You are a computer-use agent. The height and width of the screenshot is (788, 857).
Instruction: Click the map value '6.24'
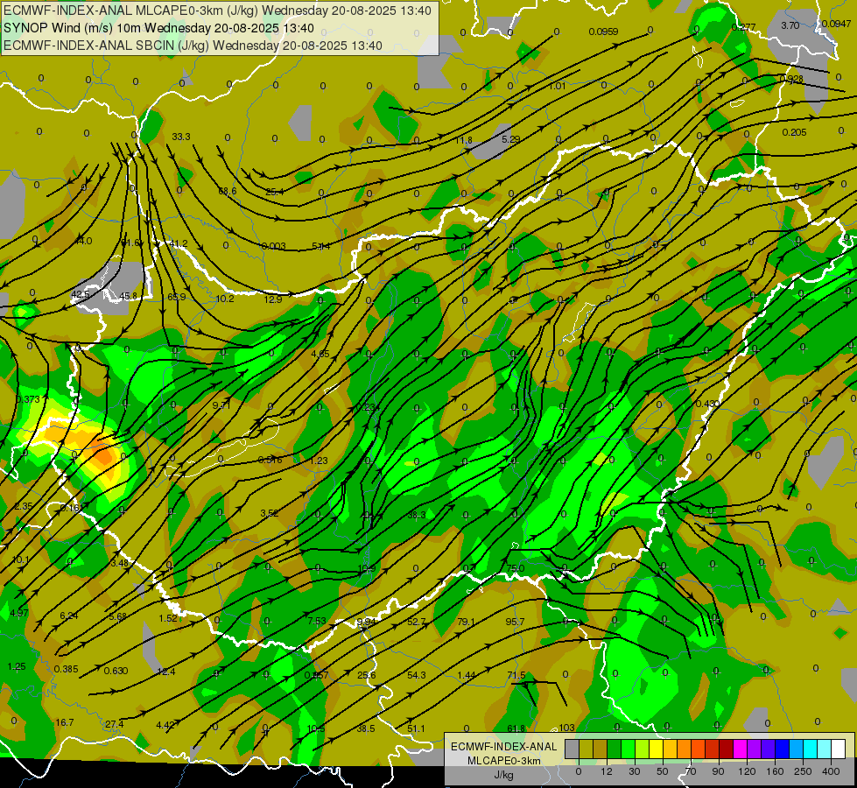point(69,616)
